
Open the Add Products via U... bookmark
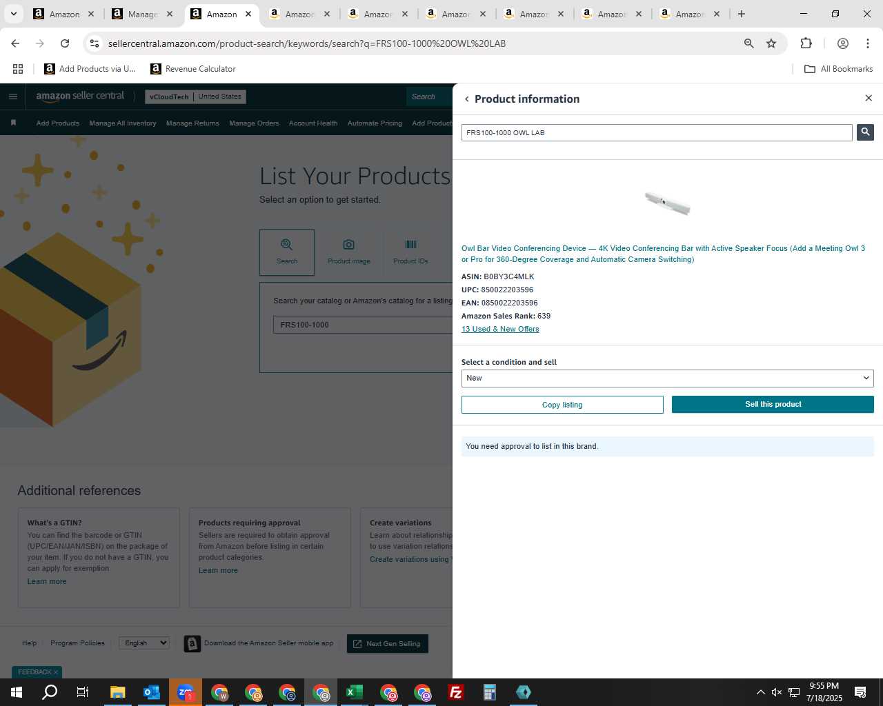click(x=90, y=69)
